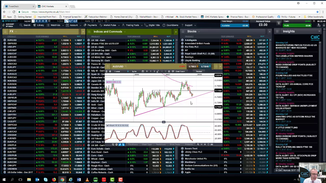
Task: Toggle the first 1-Click trading option
Action: [x=66, y=21]
